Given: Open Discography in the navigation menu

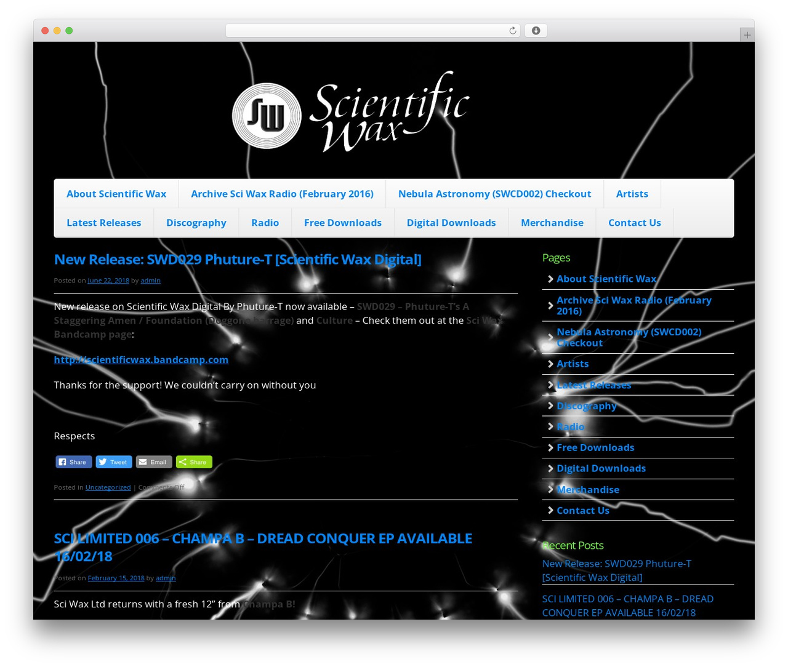Looking at the screenshot, I should [x=196, y=223].
